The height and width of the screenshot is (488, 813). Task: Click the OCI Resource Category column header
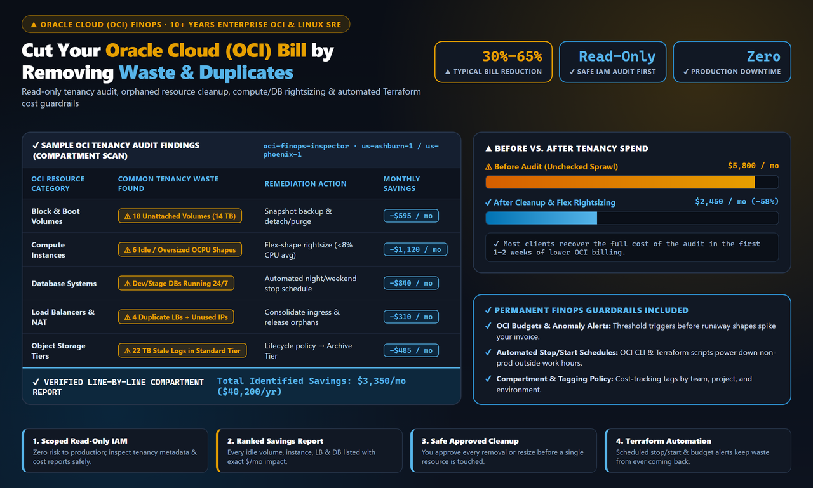click(58, 184)
